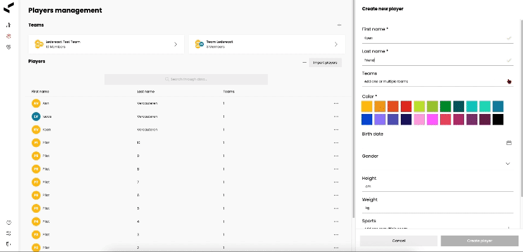Click the KV avatar beside Koen
This screenshot has height=252, width=523.
tap(36, 130)
